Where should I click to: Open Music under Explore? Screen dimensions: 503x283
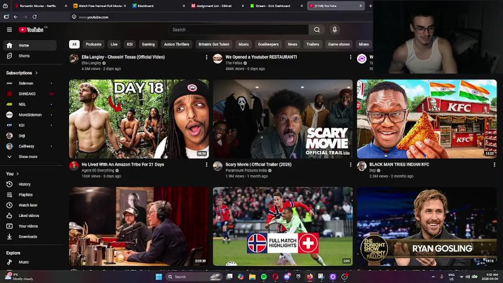tap(30, 262)
